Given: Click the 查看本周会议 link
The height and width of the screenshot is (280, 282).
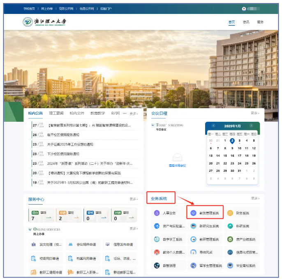Looking at the screenshot, I should pos(177,166).
